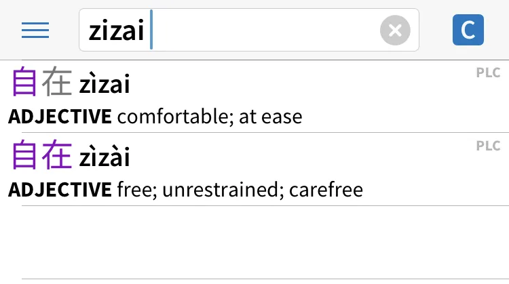Tap the PLC label on the zìzai entry
This screenshot has height=284, width=509.
(x=488, y=73)
